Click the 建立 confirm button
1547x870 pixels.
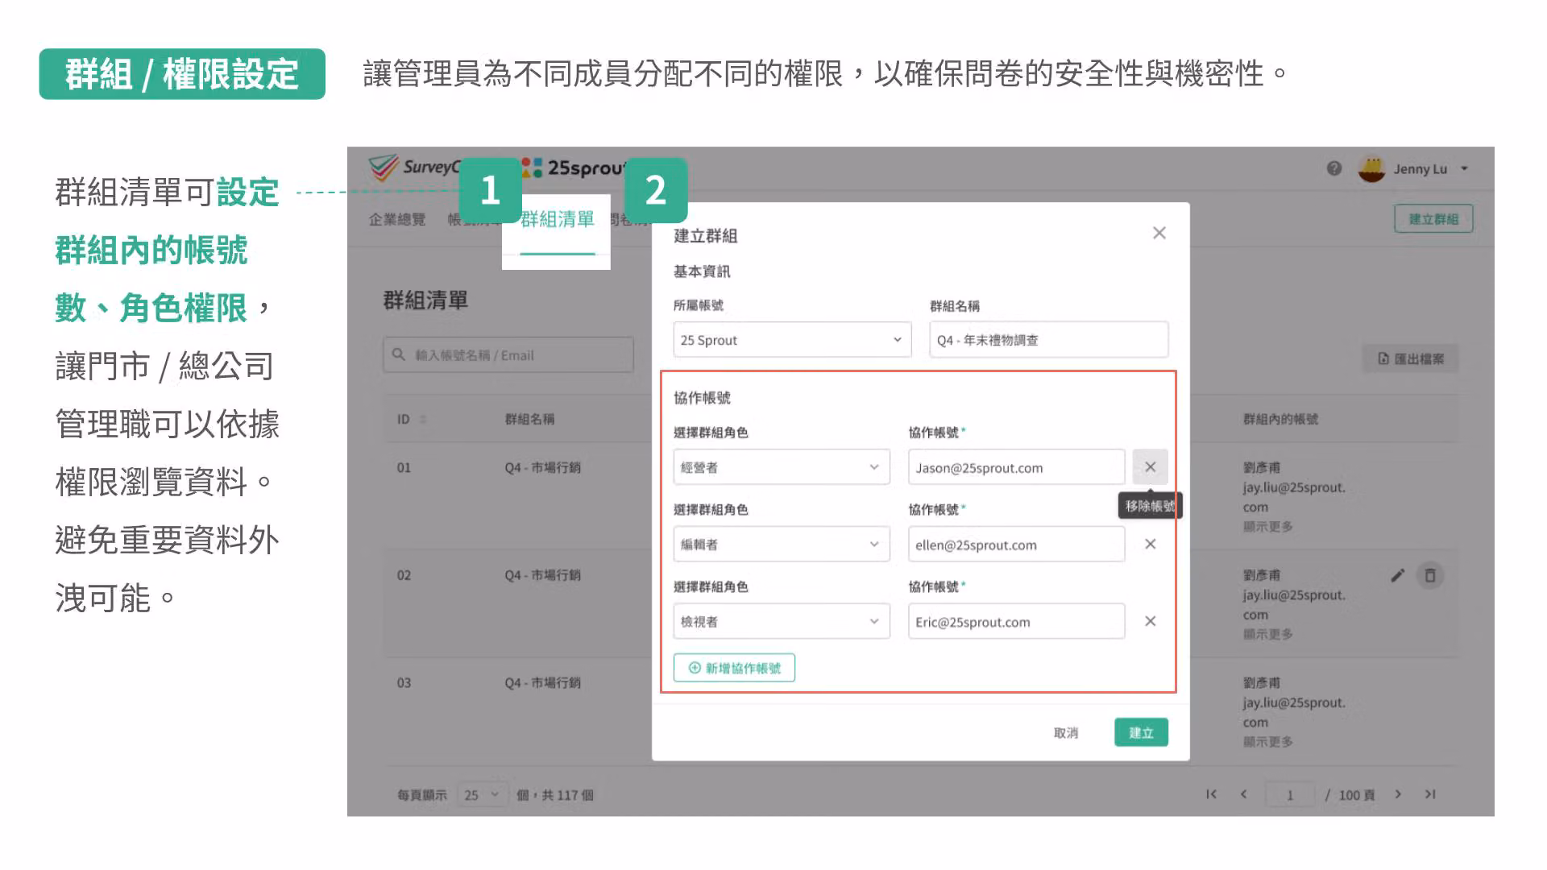coord(1141,732)
